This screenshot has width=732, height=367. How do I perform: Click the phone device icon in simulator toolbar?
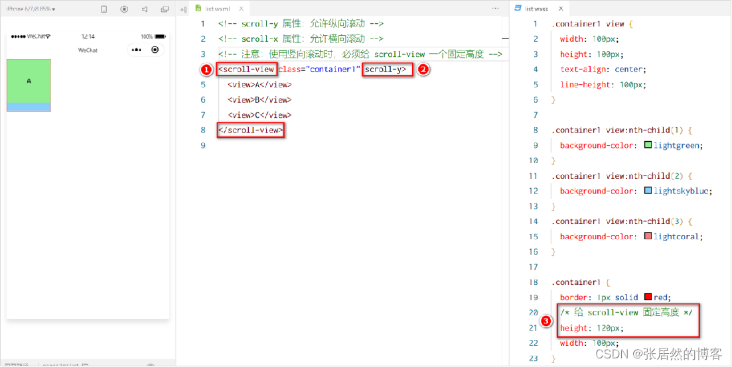click(104, 9)
